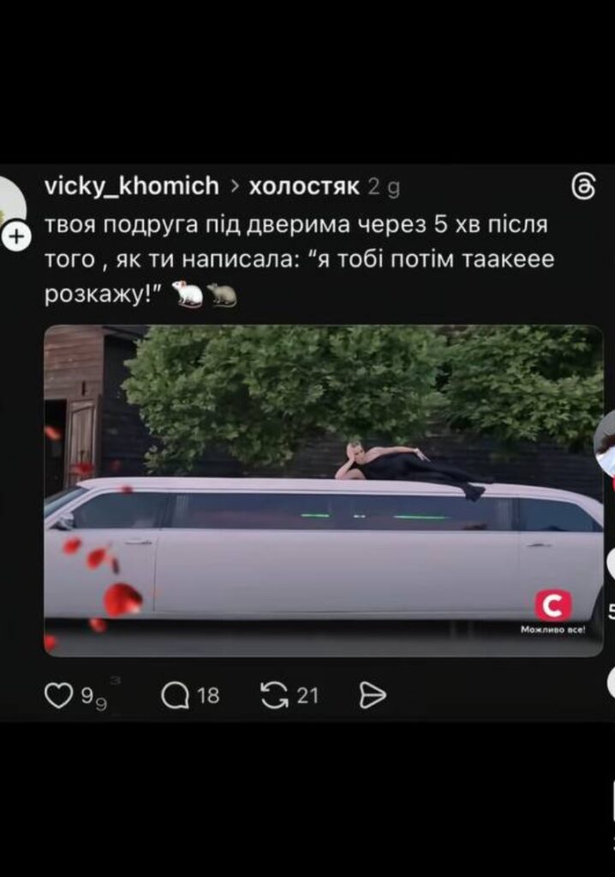Like the post with the heart icon
The image size is (615, 877).
click(x=58, y=695)
